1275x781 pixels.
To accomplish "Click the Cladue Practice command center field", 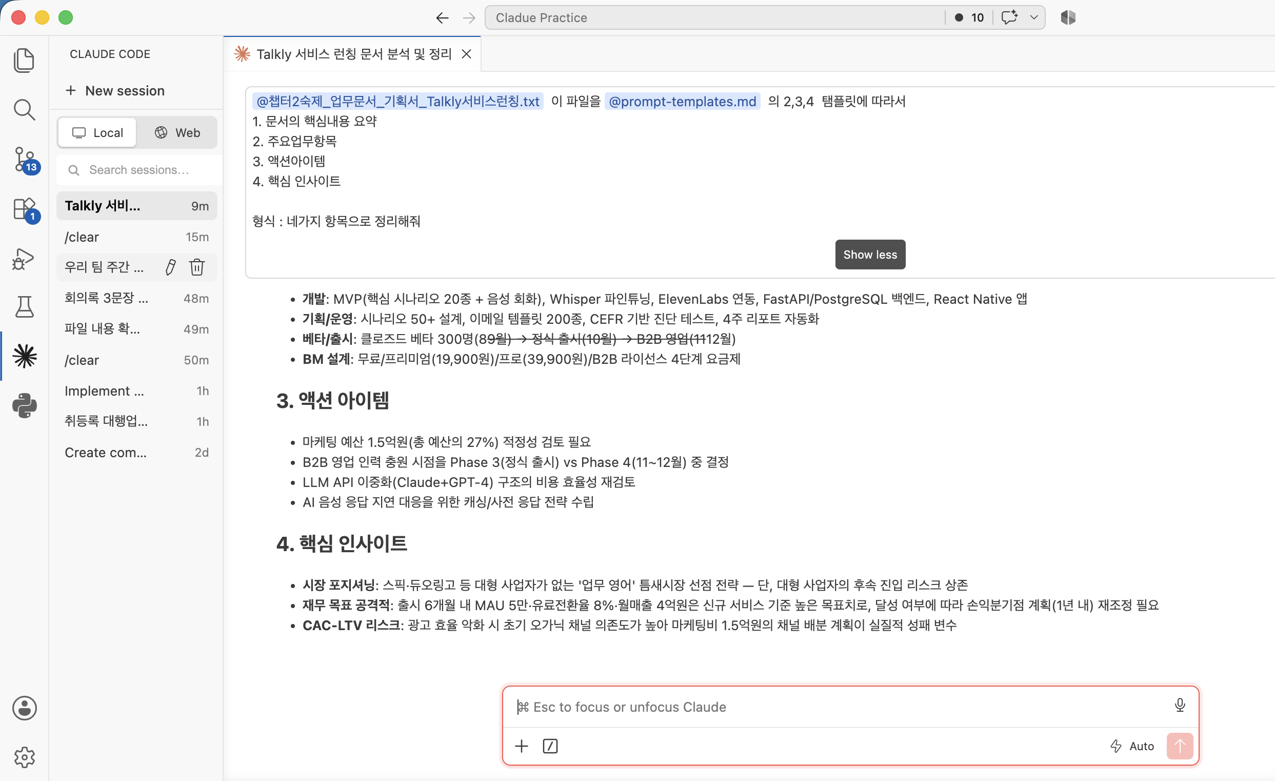I will pyautogui.click(x=714, y=17).
